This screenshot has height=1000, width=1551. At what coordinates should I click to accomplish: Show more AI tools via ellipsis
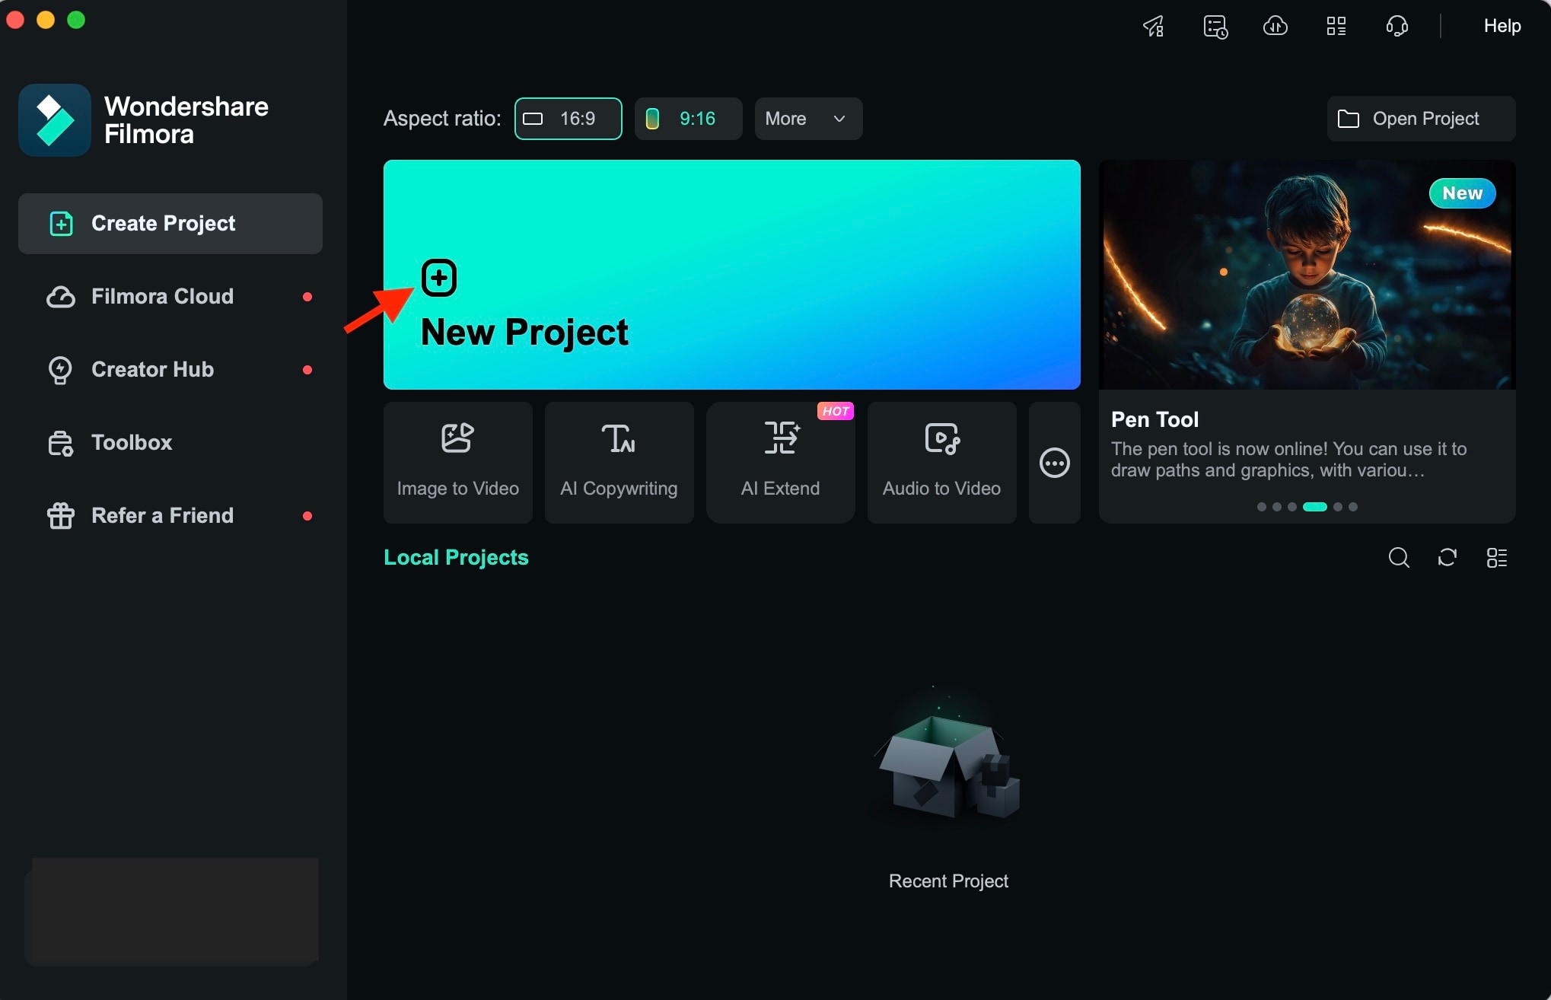coord(1054,463)
